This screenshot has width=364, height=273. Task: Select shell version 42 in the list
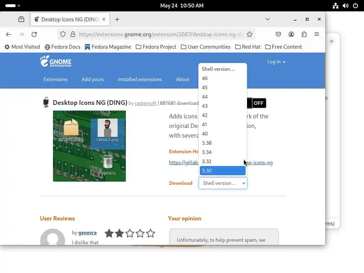tap(223, 116)
